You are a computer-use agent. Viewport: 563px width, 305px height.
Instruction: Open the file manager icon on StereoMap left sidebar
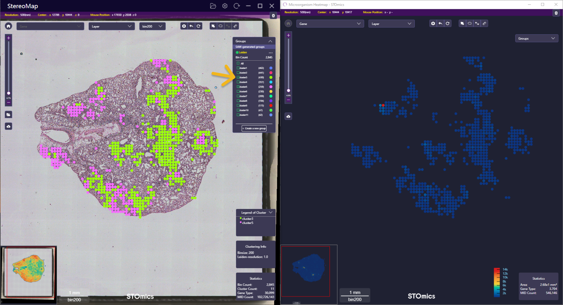point(9,115)
